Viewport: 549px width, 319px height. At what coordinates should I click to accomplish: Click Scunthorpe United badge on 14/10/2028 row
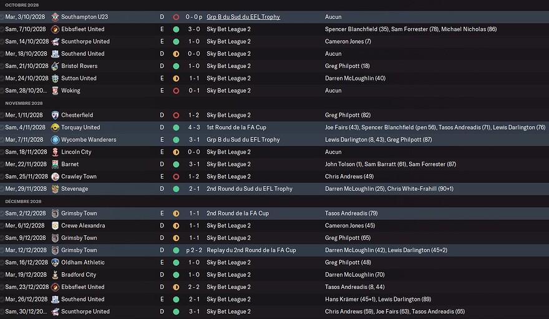[55, 41]
